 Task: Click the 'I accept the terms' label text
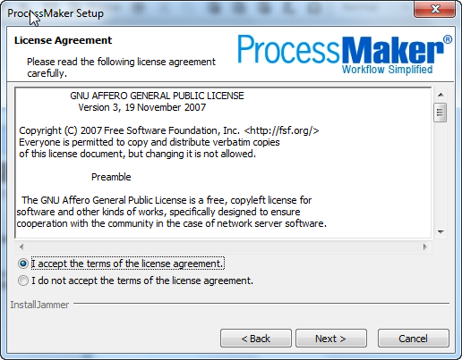pos(128,264)
